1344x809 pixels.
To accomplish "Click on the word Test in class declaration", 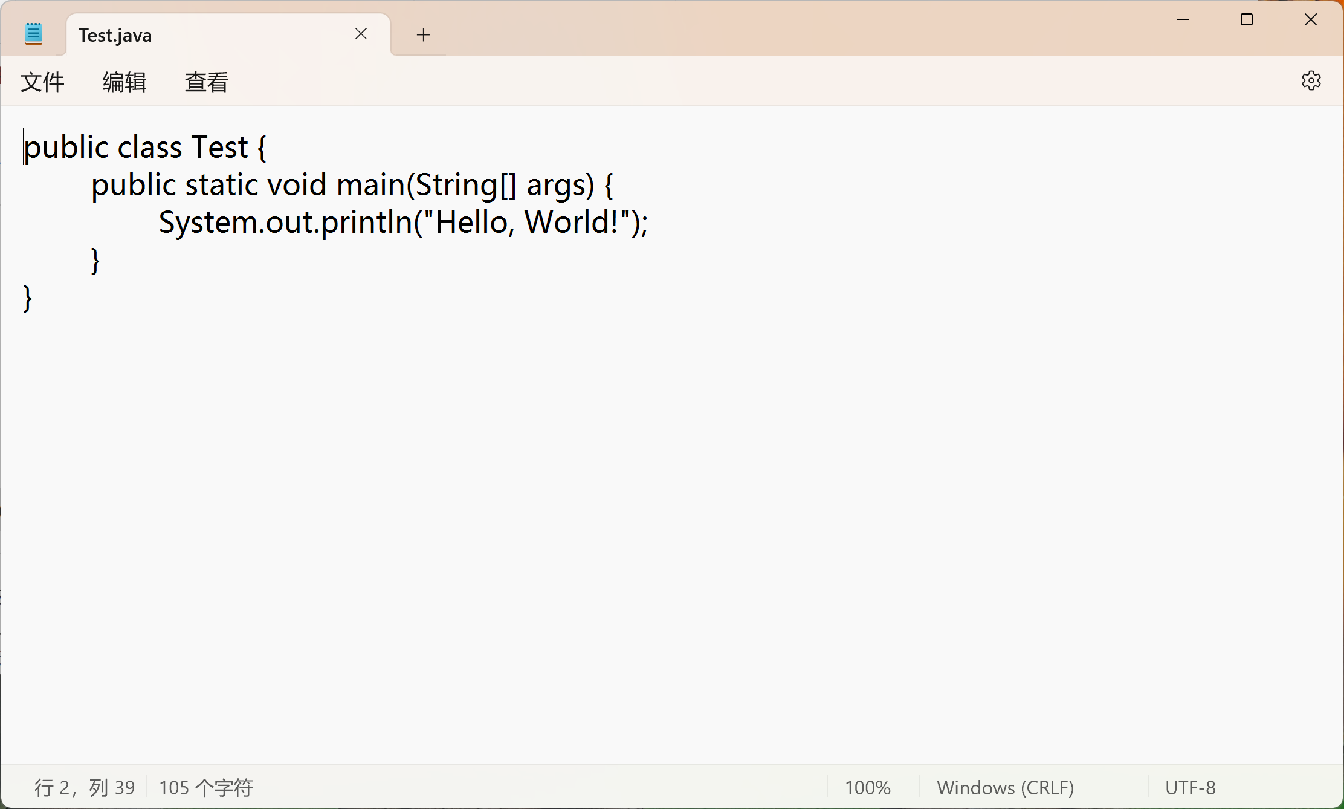I will (219, 148).
